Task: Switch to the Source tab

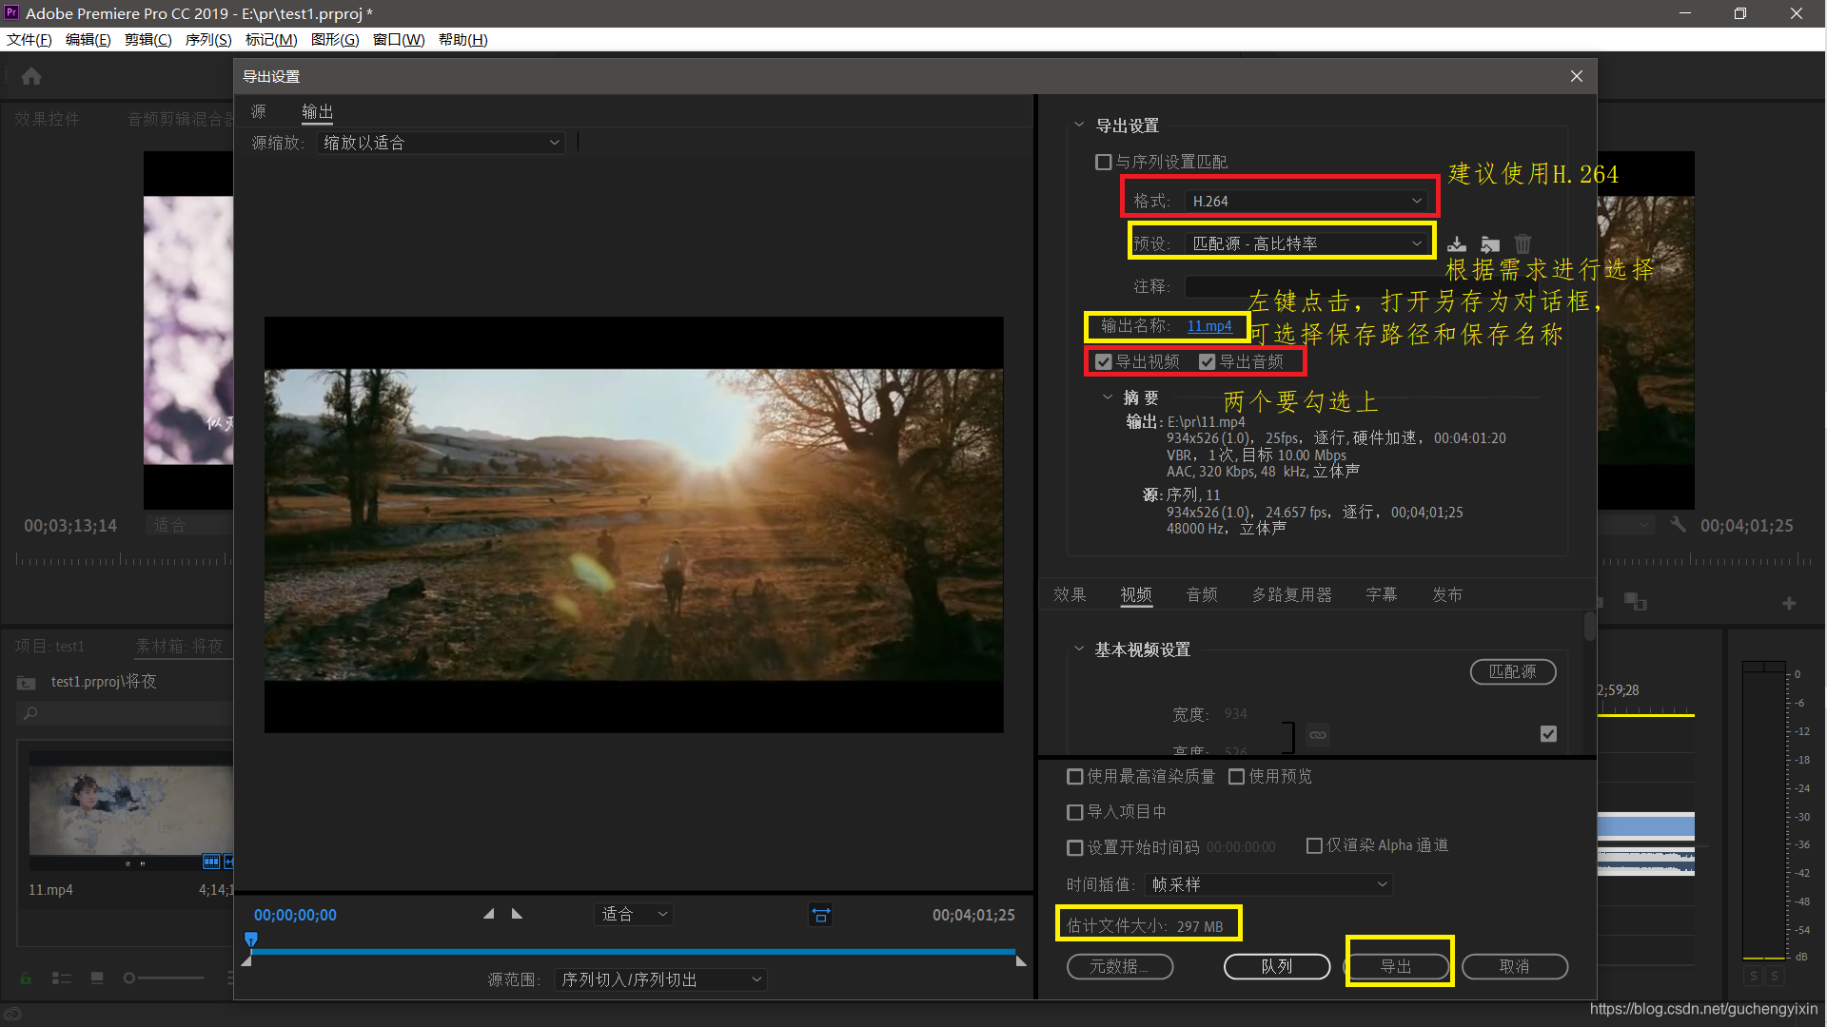Action: pyautogui.click(x=258, y=112)
